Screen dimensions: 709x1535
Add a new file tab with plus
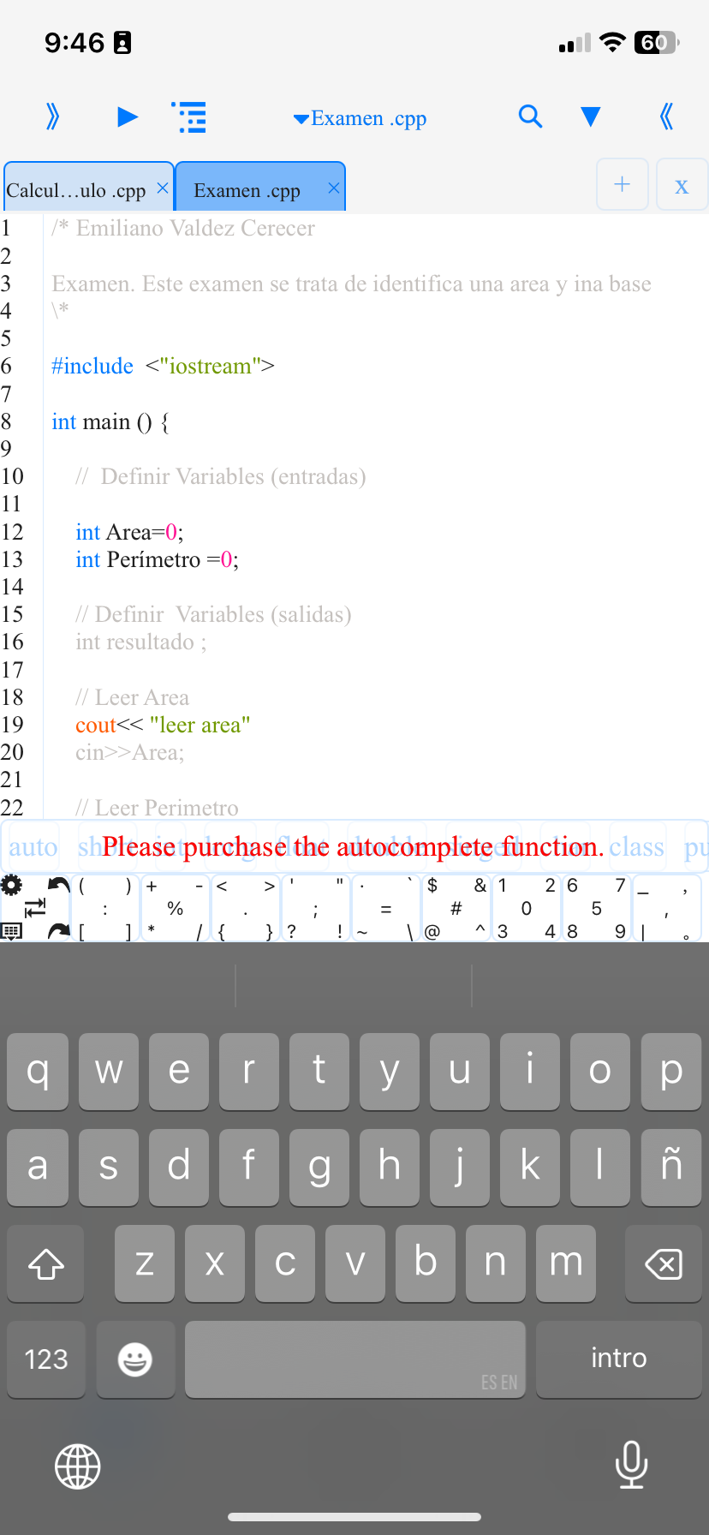(x=623, y=184)
